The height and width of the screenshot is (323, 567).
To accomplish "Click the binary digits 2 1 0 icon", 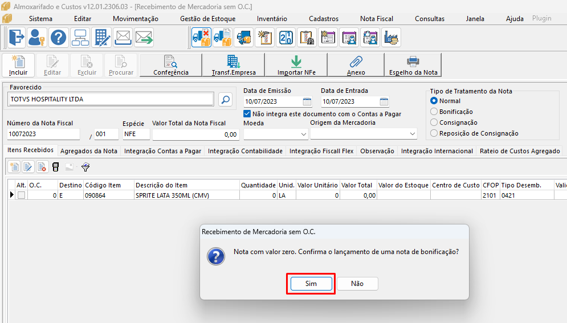I will coord(285,38).
